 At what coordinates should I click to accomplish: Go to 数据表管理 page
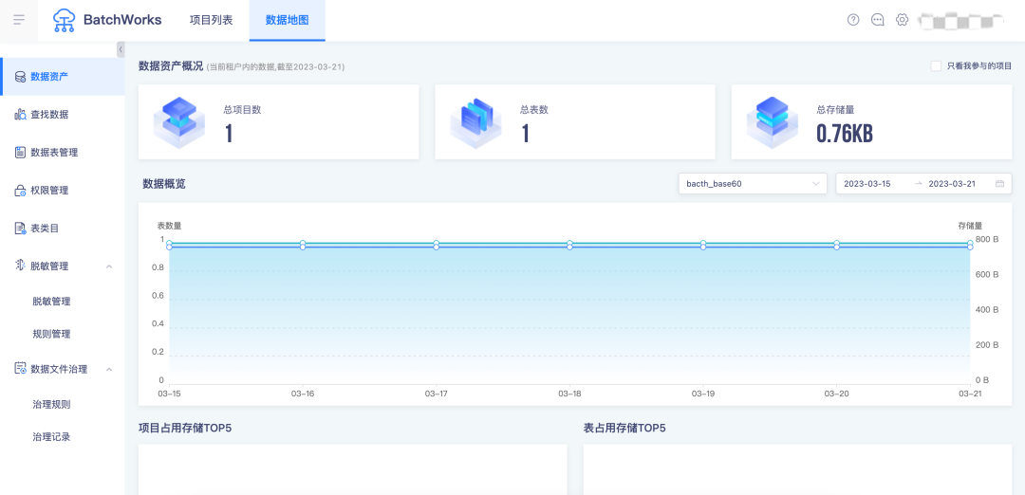[x=62, y=152]
